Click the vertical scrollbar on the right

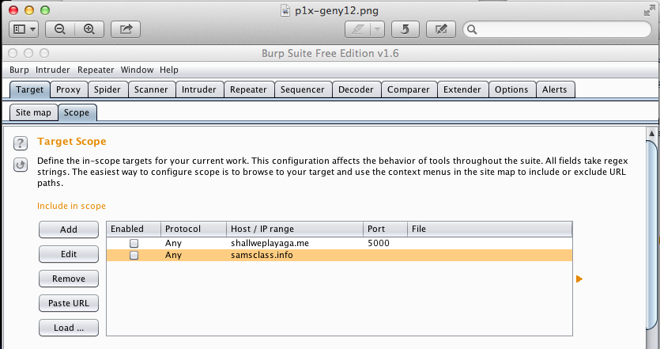click(x=652, y=237)
